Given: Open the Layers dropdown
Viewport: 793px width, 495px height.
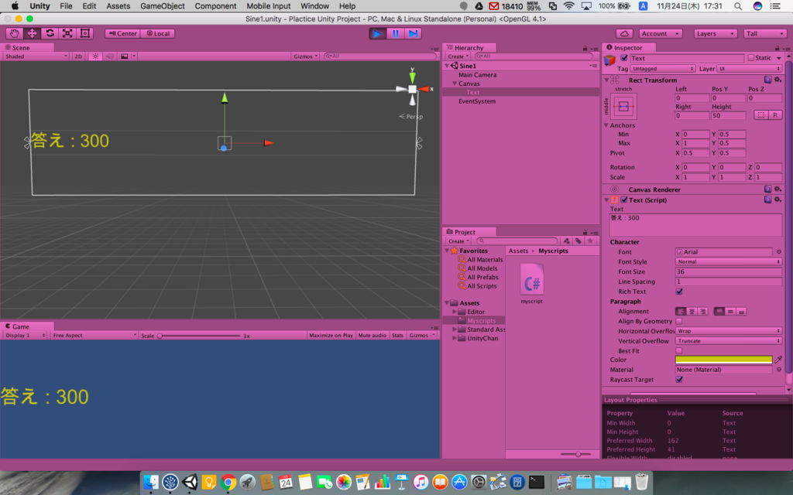Looking at the screenshot, I should click(715, 33).
